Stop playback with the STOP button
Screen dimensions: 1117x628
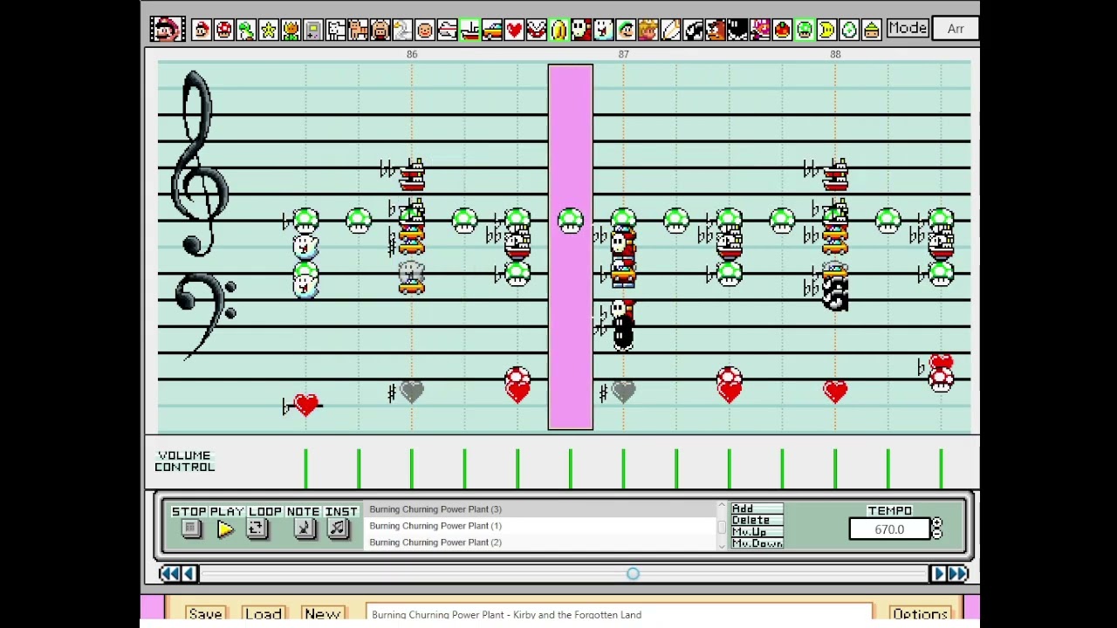(x=190, y=529)
